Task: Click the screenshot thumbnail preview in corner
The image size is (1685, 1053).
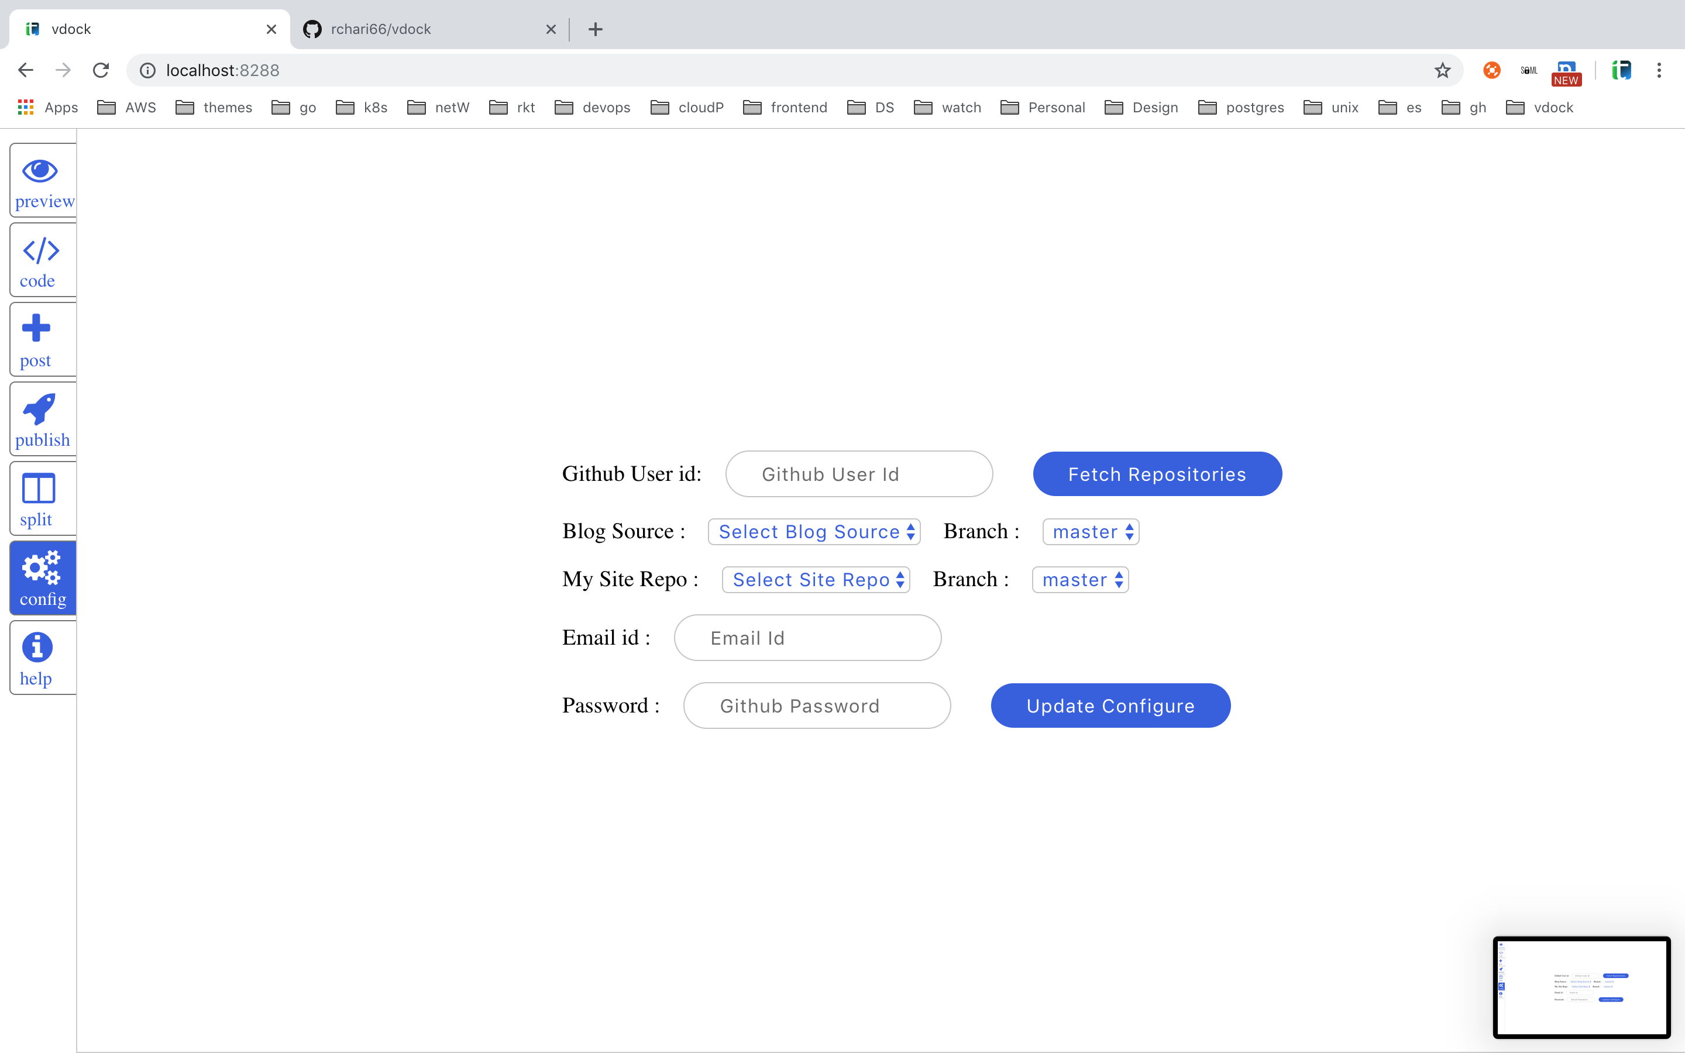Action: (1581, 987)
